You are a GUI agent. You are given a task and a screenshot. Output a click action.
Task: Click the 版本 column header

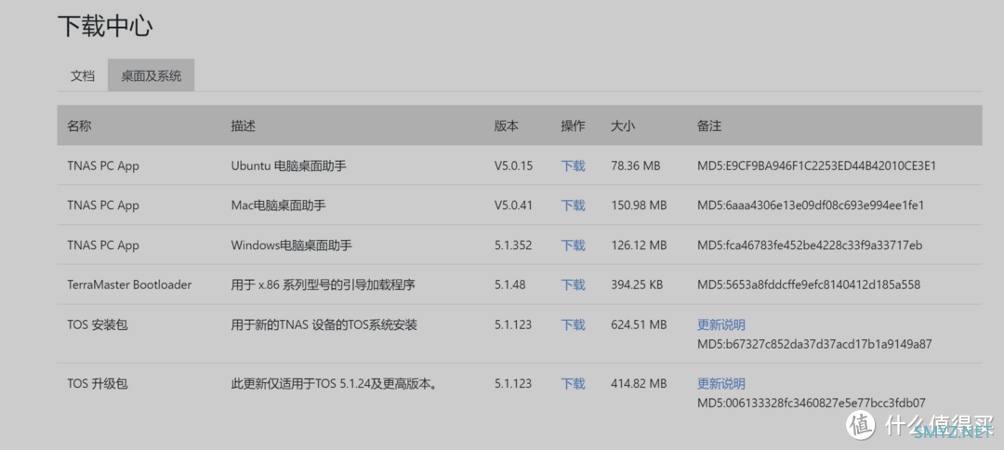click(507, 126)
